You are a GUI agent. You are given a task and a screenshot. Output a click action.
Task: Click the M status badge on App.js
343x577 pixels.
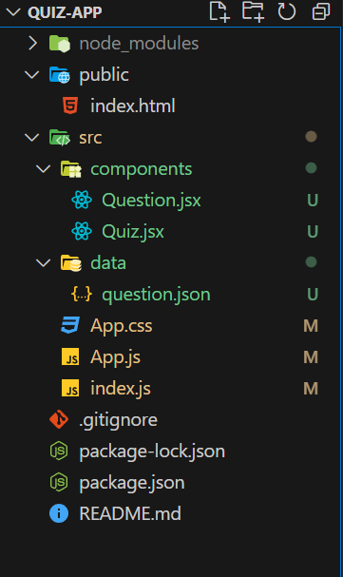pos(311,357)
